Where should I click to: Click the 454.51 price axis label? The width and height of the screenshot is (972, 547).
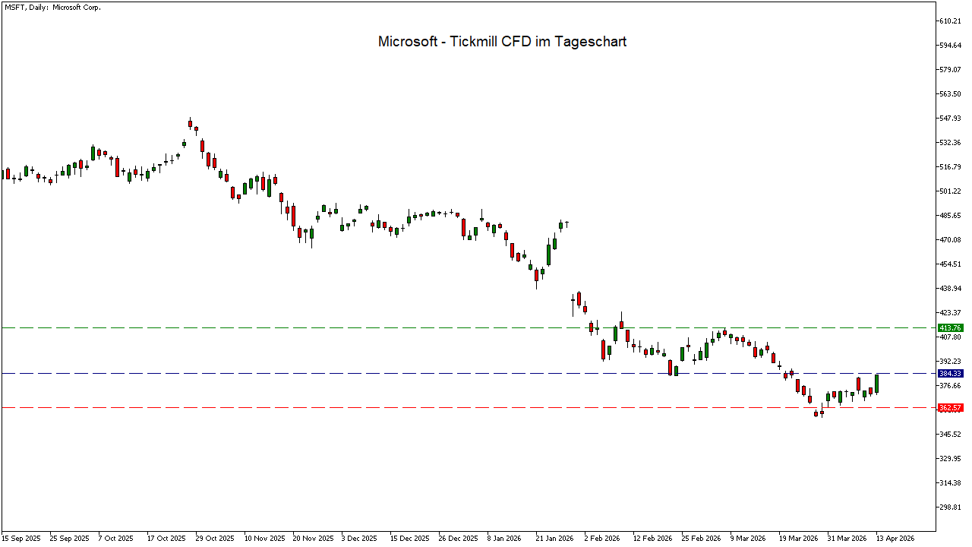click(x=951, y=264)
